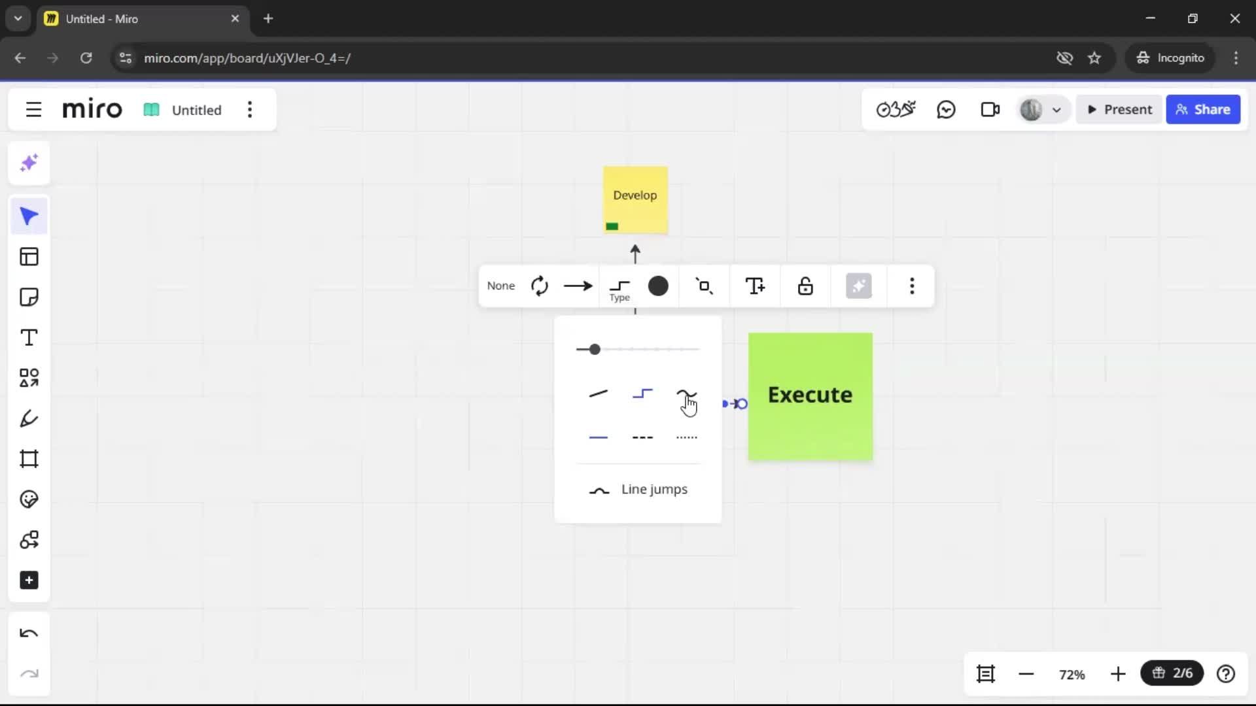This screenshot has height=706, width=1256.
Task: Close the Untitled - Miro tab
Action: [x=235, y=19]
